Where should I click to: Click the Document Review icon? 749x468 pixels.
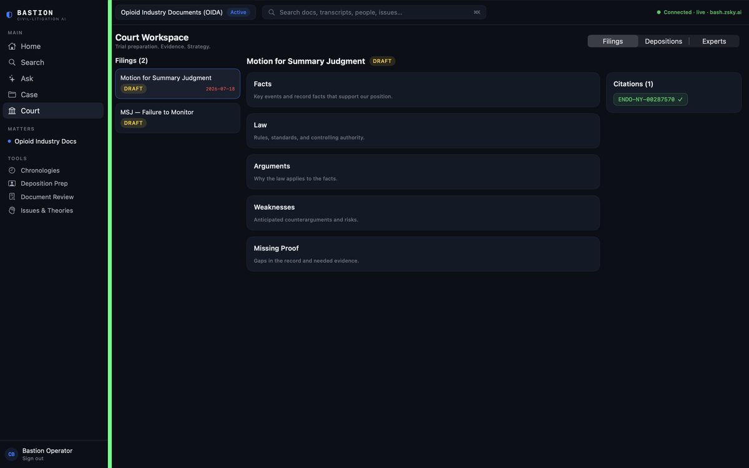(x=12, y=197)
